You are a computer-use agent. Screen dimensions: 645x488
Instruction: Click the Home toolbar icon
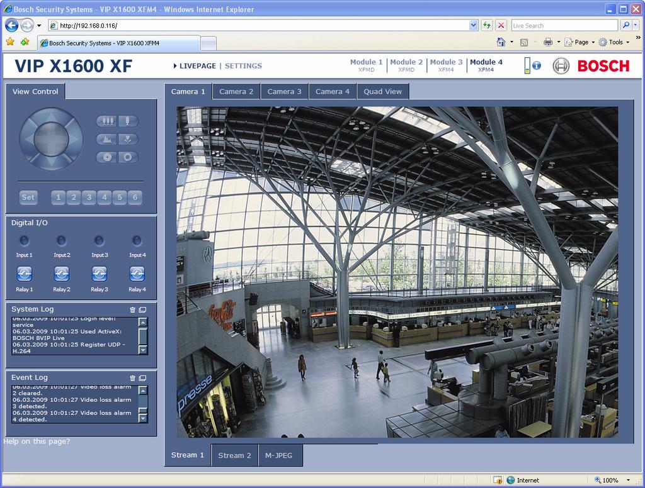point(501,42)
